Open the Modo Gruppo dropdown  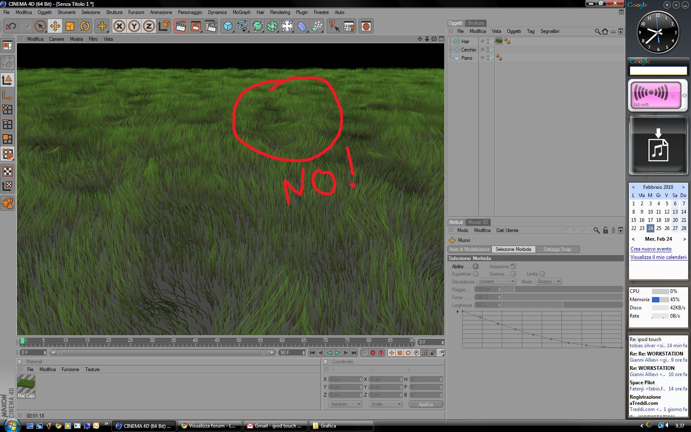coord(548,281)
